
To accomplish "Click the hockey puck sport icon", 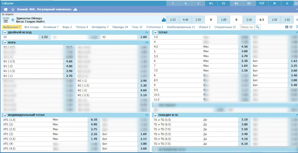I will [x=5, y=9].
